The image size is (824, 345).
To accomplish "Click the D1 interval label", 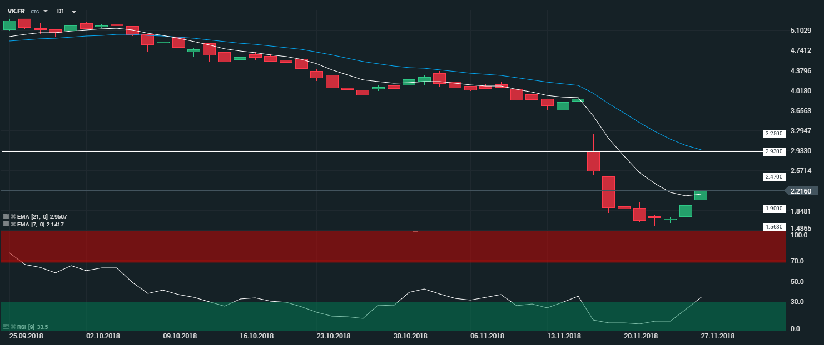I will pyautogui.click(x=60, y=11).
